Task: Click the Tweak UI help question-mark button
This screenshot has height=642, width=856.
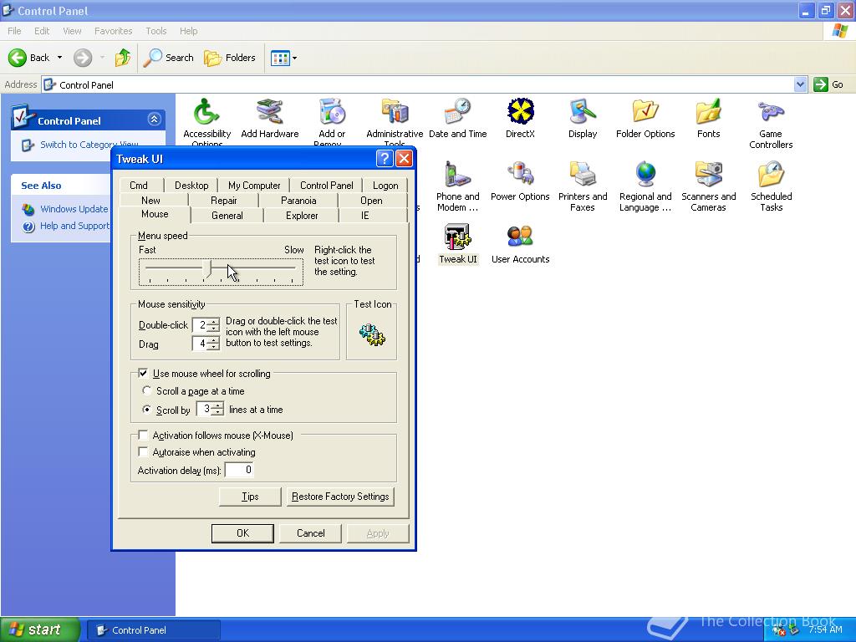Action: point(385,159)
